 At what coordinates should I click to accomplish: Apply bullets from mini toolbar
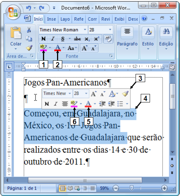[x=120, y=104]
